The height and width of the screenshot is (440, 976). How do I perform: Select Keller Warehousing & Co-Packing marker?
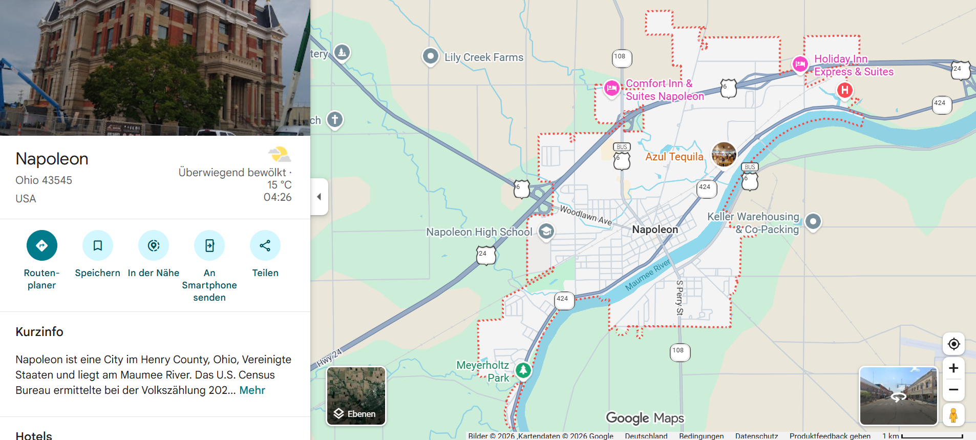(813, 222)
